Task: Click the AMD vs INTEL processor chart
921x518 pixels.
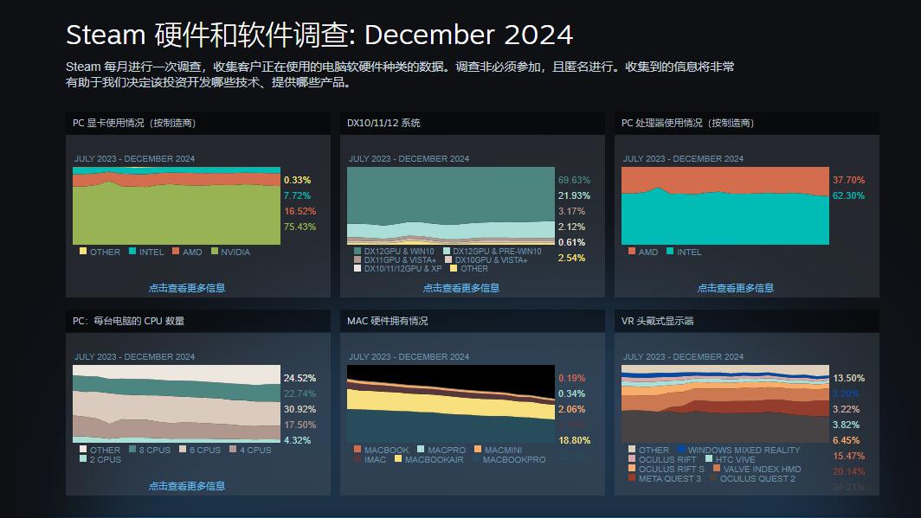Action: [725, 206]
